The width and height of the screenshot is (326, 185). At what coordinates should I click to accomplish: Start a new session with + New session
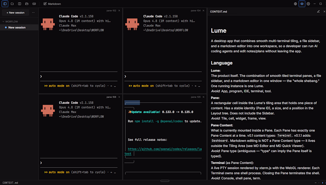(15, 13)
